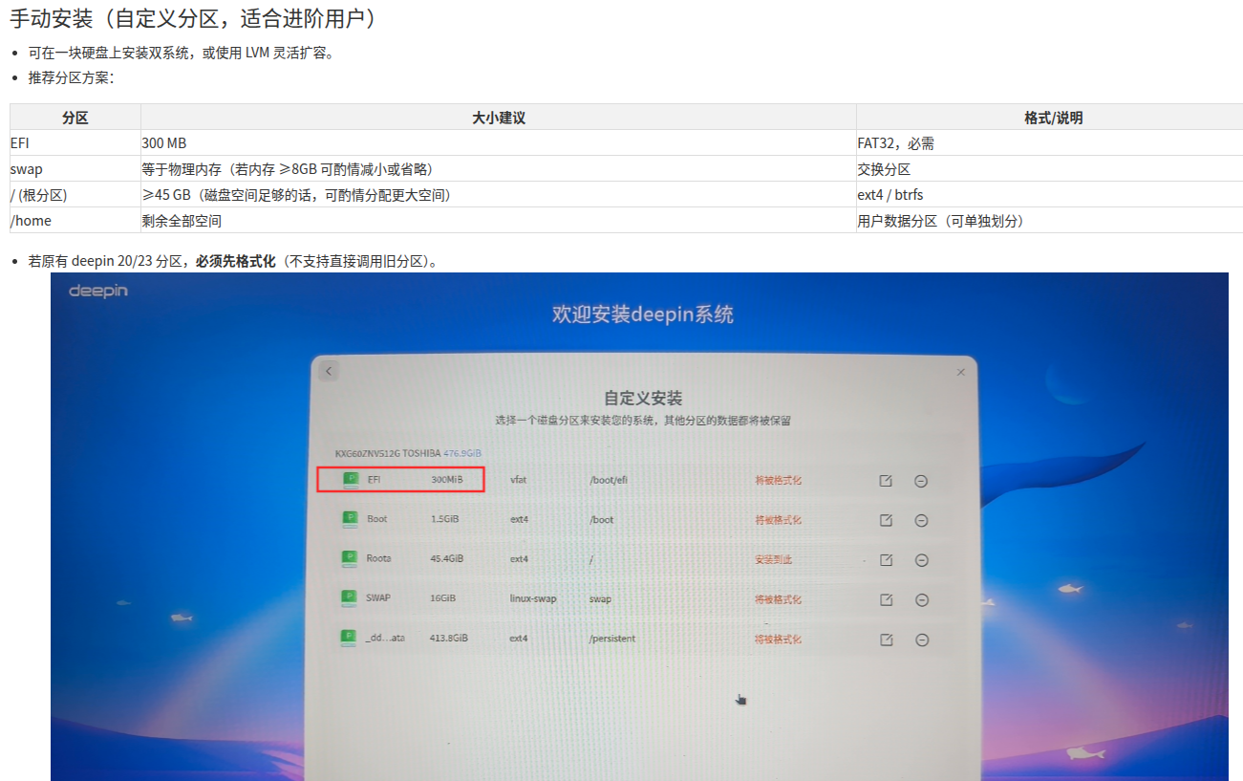Viewport: 1243px width, 781px height.
Task: Select the "476.9GiB" disk size label
Action: pyautogui.click(x=462, y=453)
